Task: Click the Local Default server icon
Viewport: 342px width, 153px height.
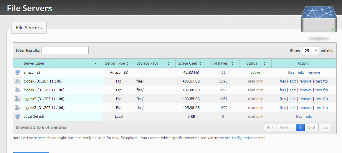Action: point(17,116)
